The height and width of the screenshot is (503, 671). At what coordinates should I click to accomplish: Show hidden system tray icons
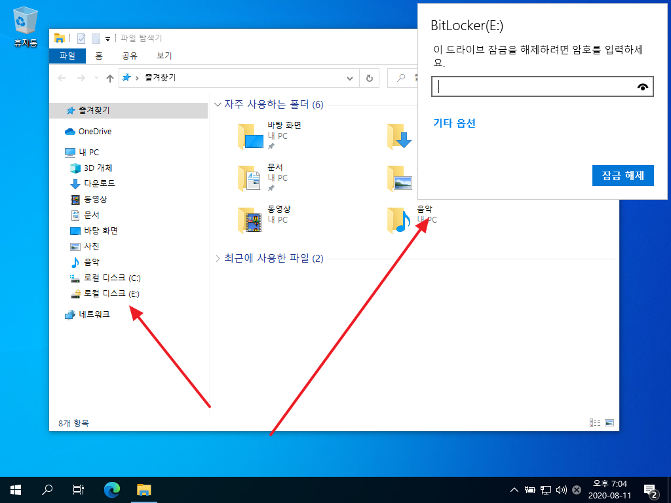(x=514, y=490)
